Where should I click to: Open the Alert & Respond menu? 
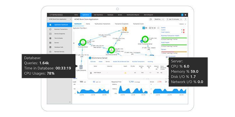point(148,15)
